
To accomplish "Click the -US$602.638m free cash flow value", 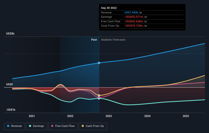I will coord(134,21).
